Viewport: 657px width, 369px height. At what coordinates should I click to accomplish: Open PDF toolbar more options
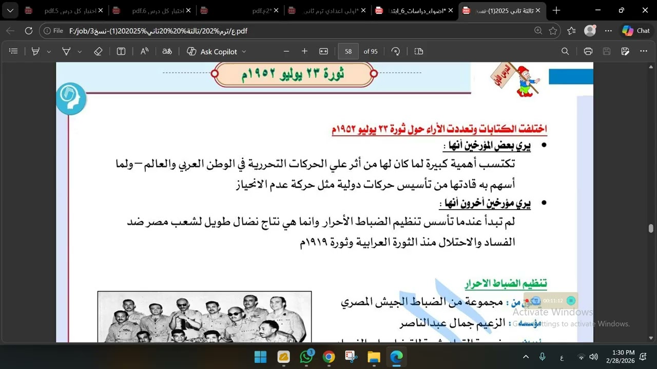tap(644, 51)
